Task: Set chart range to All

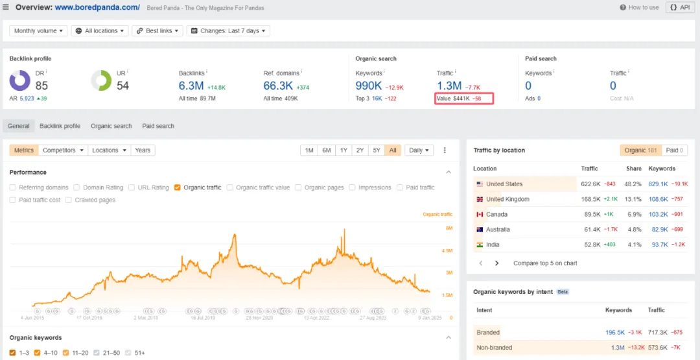Action: 393,150
